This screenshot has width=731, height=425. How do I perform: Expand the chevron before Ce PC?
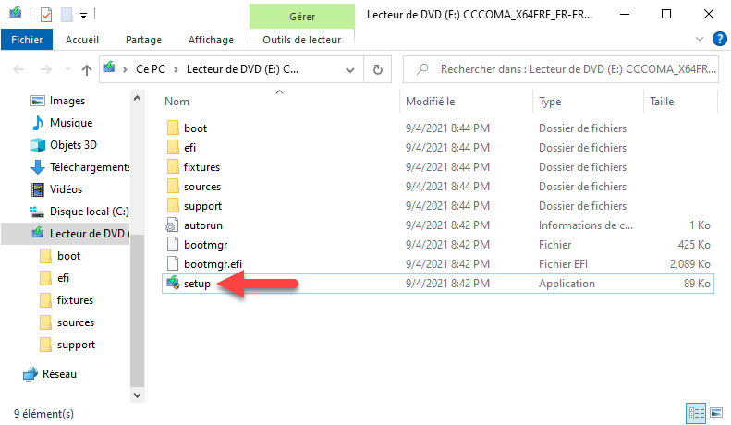click(x=125, y=69)
